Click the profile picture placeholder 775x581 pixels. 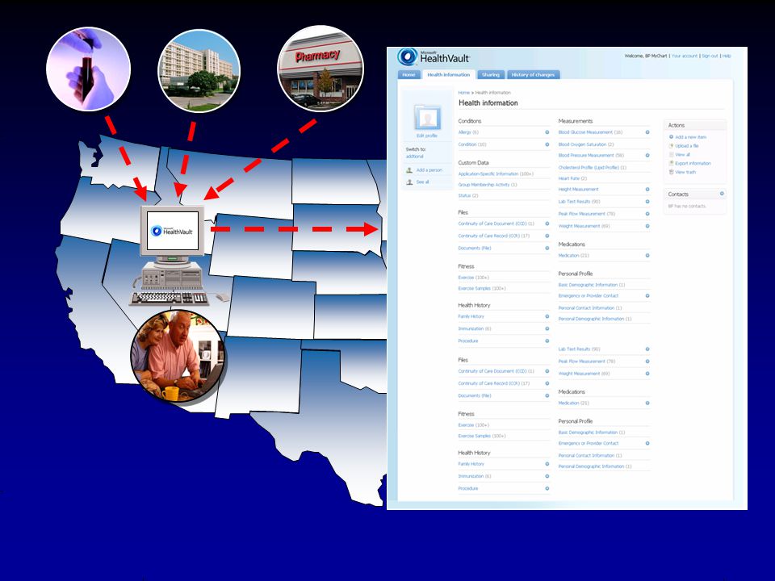point(427,118)
